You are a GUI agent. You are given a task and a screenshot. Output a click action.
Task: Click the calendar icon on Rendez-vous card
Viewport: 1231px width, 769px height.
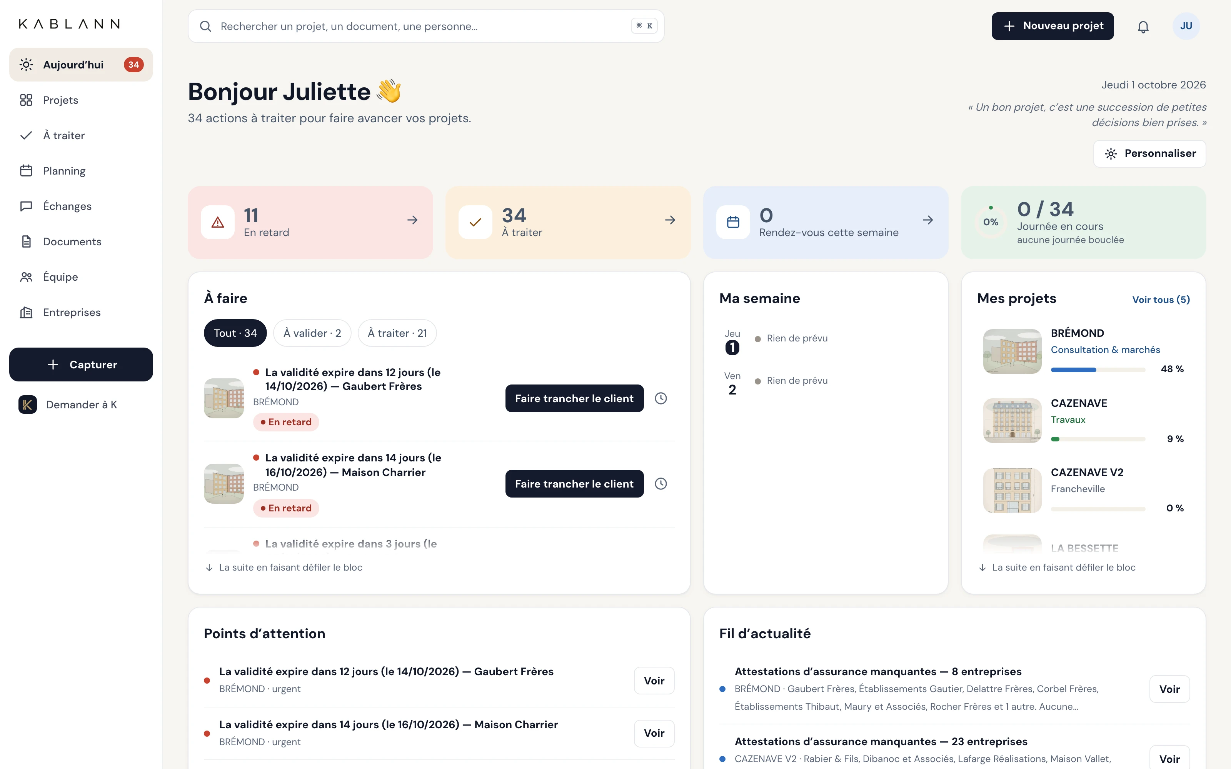pyautogui.click(x=733, y=222)
